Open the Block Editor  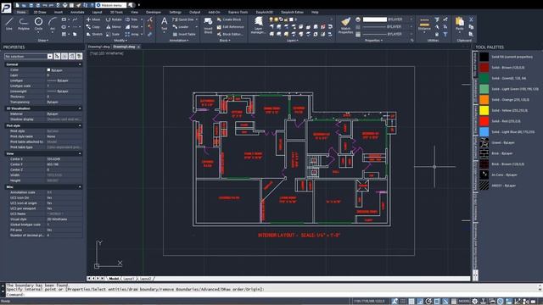tap(230, 34)
